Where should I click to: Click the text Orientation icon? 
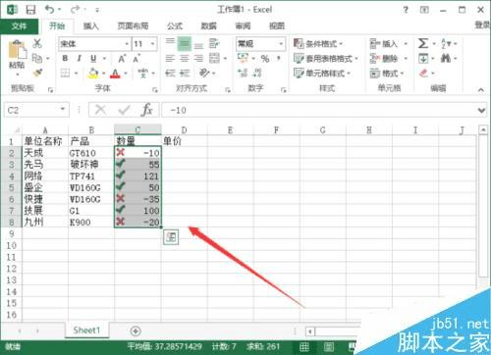pos(204,73)
